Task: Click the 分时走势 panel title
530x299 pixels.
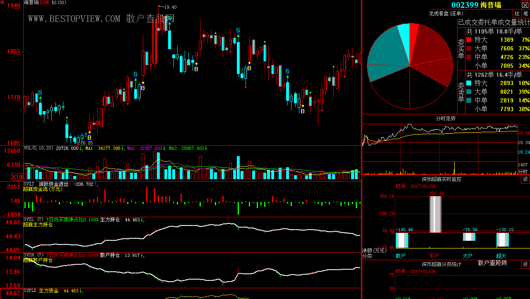Action: pyautogui.click(x=446, y=118)
